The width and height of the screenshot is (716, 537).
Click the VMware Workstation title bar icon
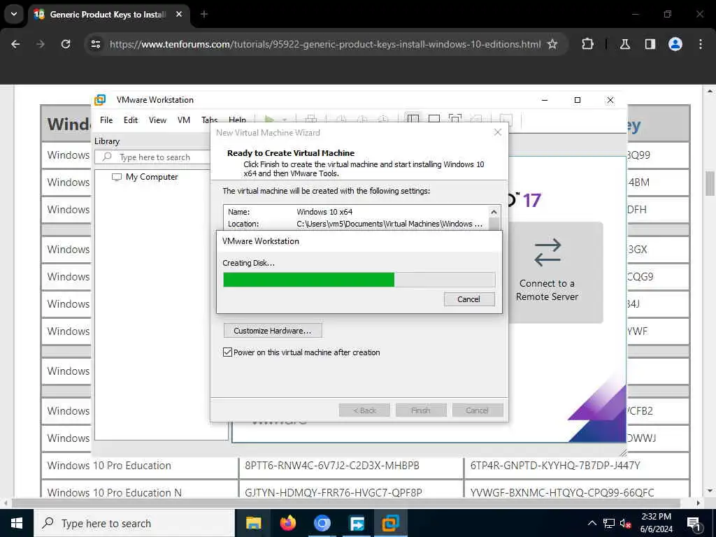pos(100,99)
